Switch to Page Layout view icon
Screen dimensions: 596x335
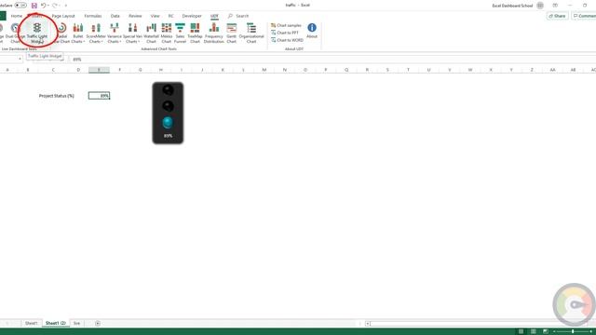[534, 331]
